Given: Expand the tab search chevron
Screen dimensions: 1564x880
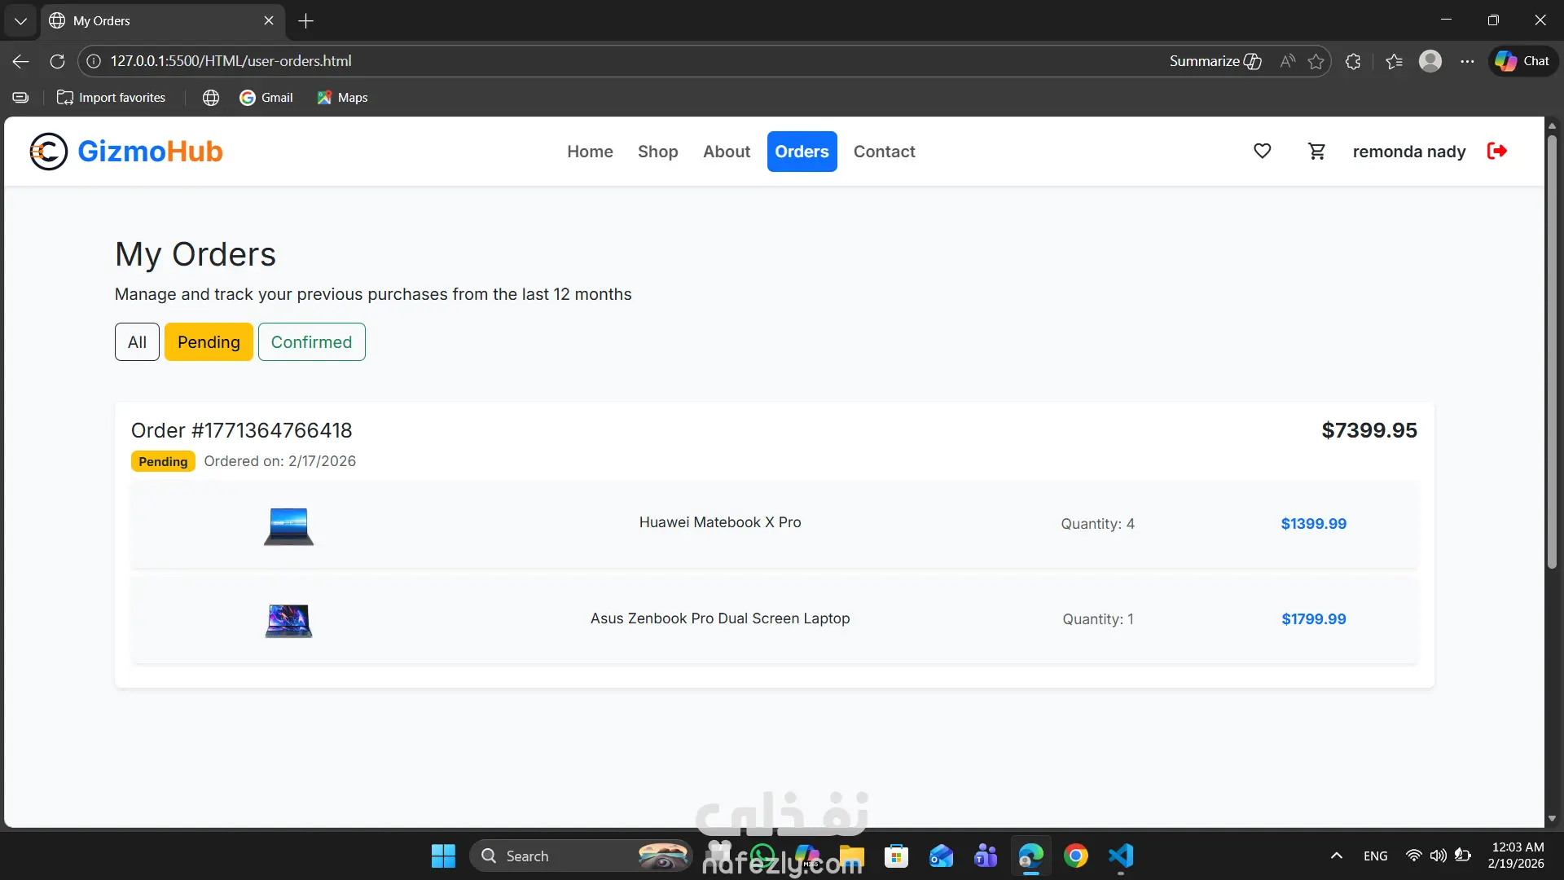Looking at the screenshot, I should tap(20, 20).
